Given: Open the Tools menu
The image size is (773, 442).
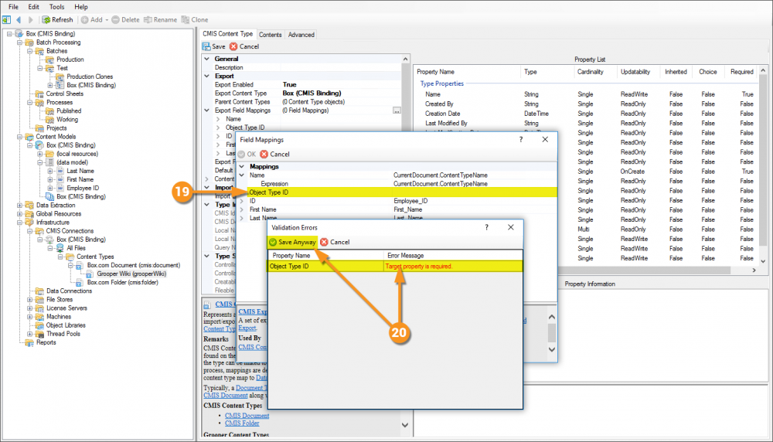Looking at the screenshot, I should tap(56, 7).
